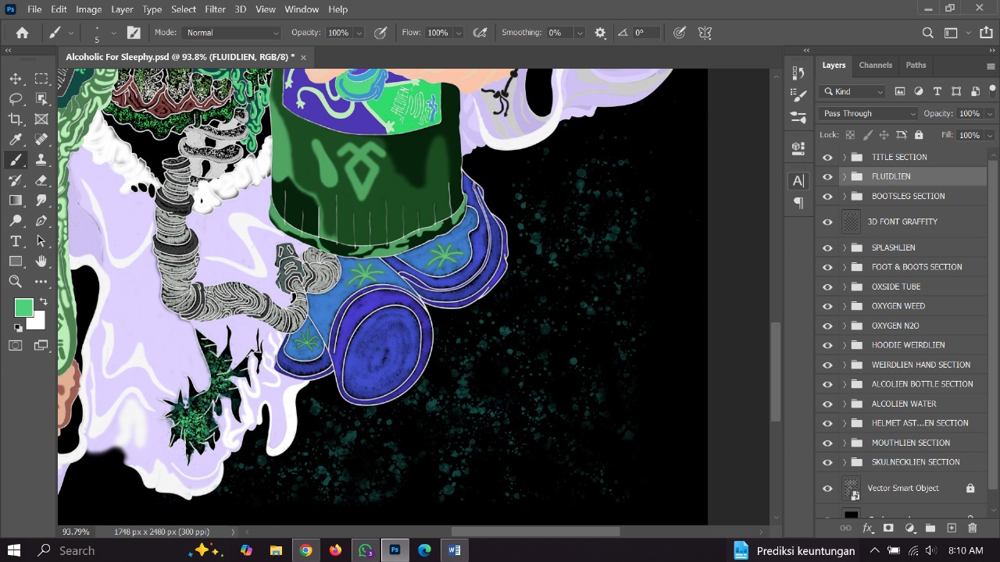
Task: Toggle visibility of the SPLASHLIEN layer
Action: coord(827,247)
